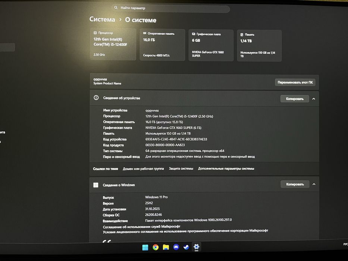The width and height of the screenshot is (348, 261).
Task: Go back to Система breadcrumb
Action: pyautogui.click(x=102, y=19)
